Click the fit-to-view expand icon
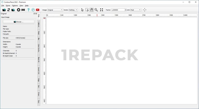Screen dimensions: 199x109 coord(102,10)
